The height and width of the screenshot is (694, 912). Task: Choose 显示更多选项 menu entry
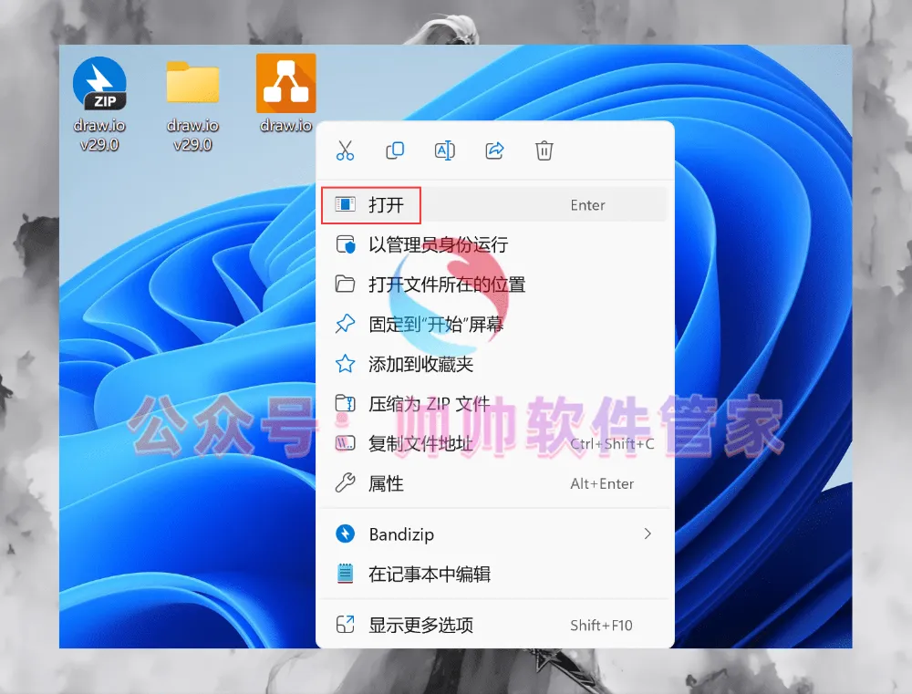click(x=493, y=625)
